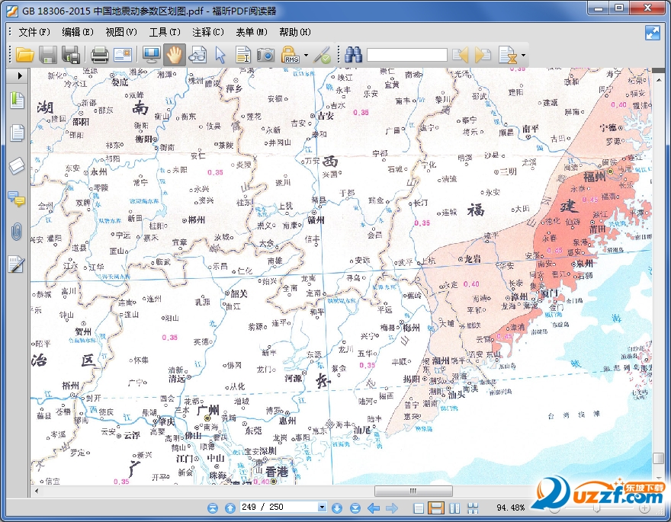Open the Bookmarks panel in the sidebar
This screenshot has width=671, height=522.
pyautogui.click(x=17, y=101)
